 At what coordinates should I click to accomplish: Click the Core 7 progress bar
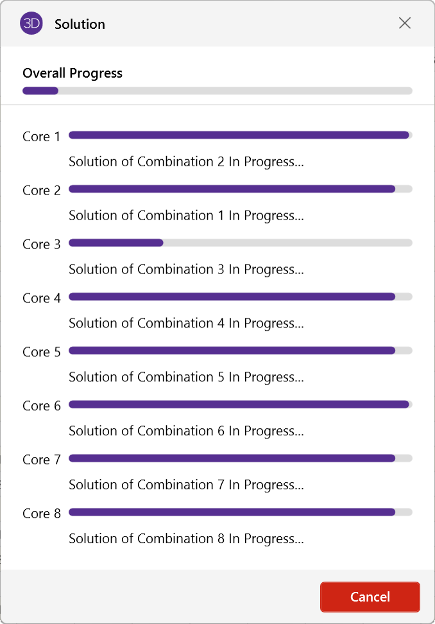[x=240, y=458]
